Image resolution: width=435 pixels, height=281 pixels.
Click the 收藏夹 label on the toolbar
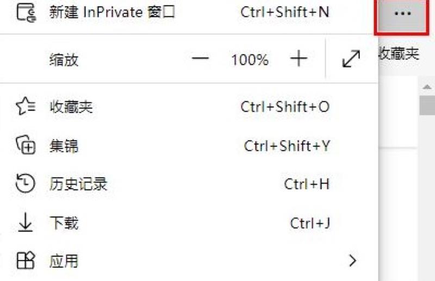[399, 53]
